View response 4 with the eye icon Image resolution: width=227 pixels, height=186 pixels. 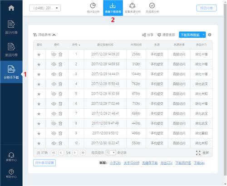(54, 84)
